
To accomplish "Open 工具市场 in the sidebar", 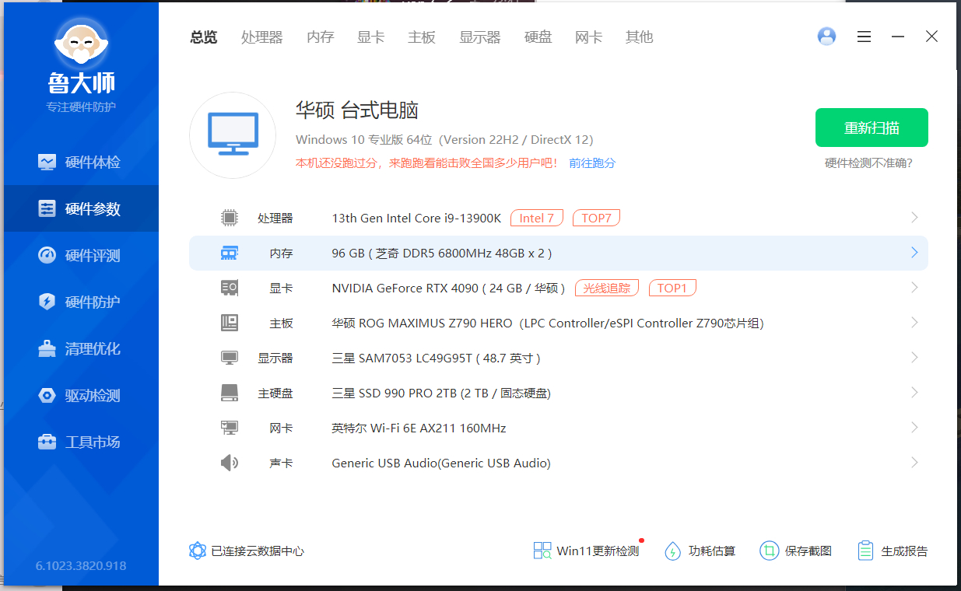I will coord(81,442).
